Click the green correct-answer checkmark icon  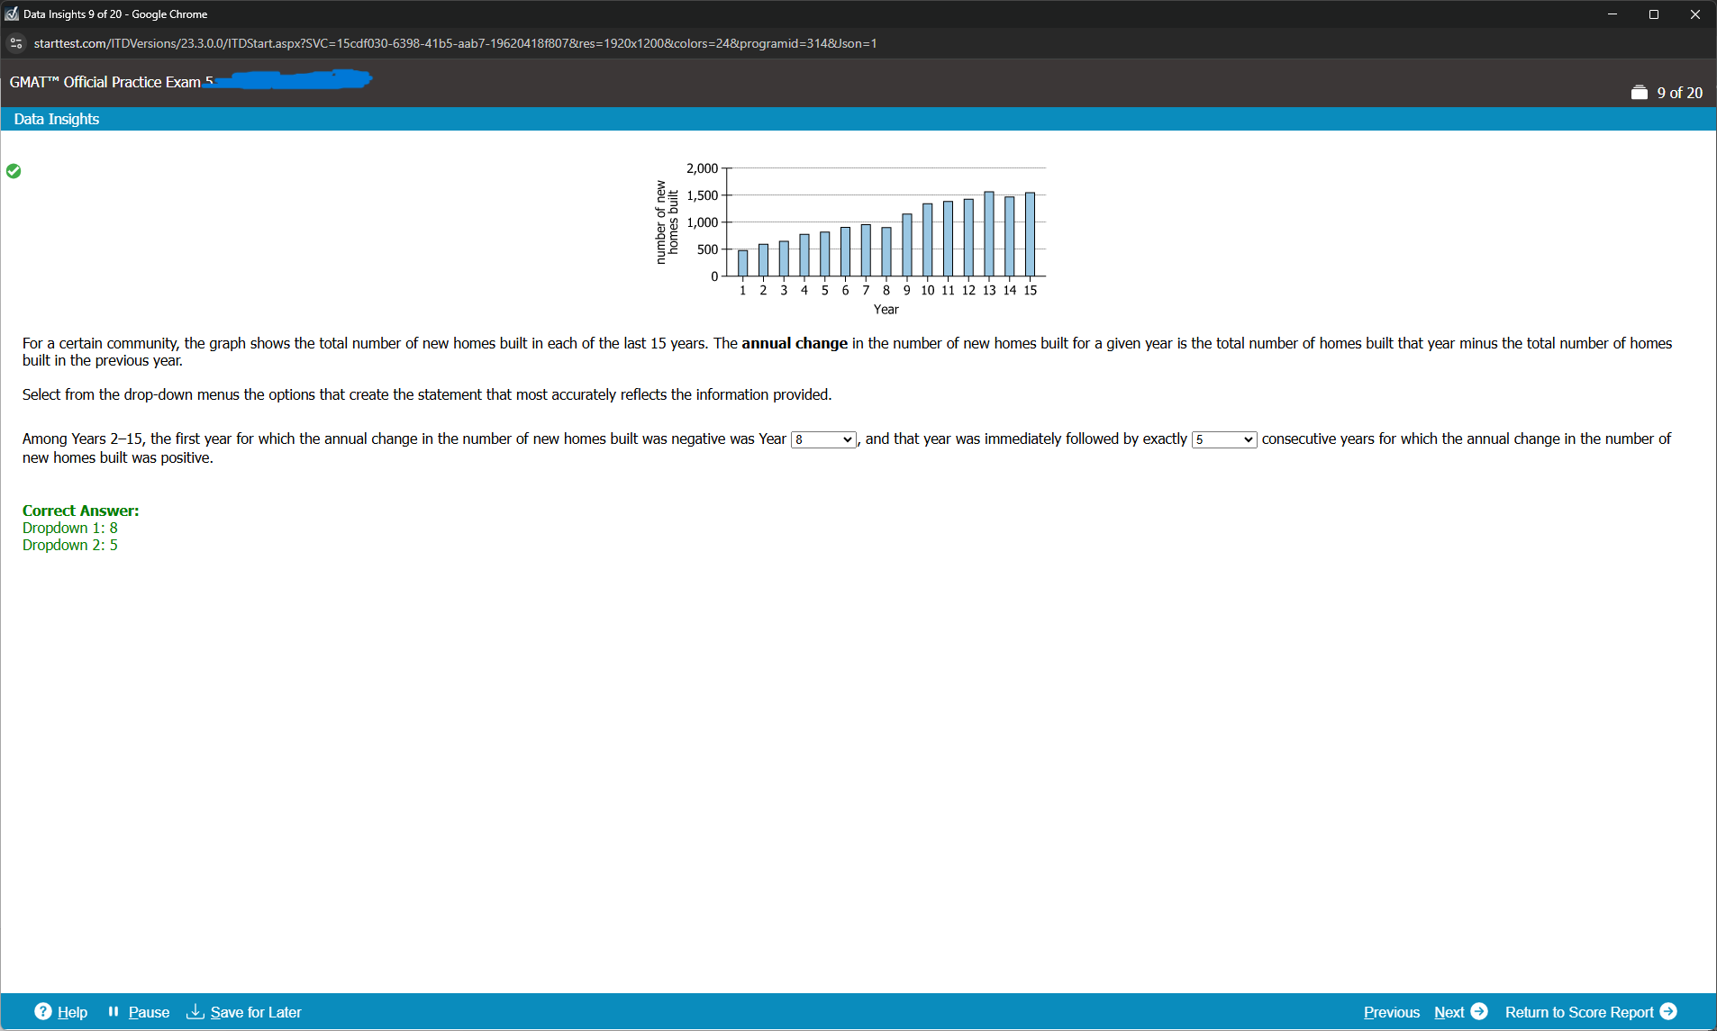(x=14, y=171)
